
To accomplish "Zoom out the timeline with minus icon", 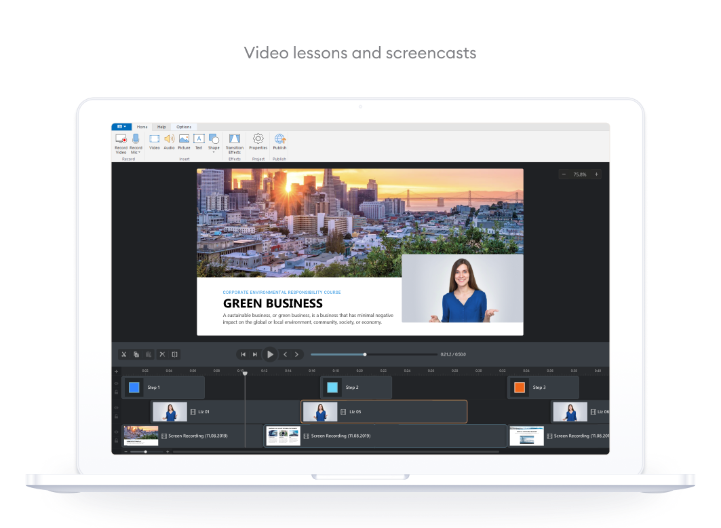I will pyautogui.click(x=125, y=452).
